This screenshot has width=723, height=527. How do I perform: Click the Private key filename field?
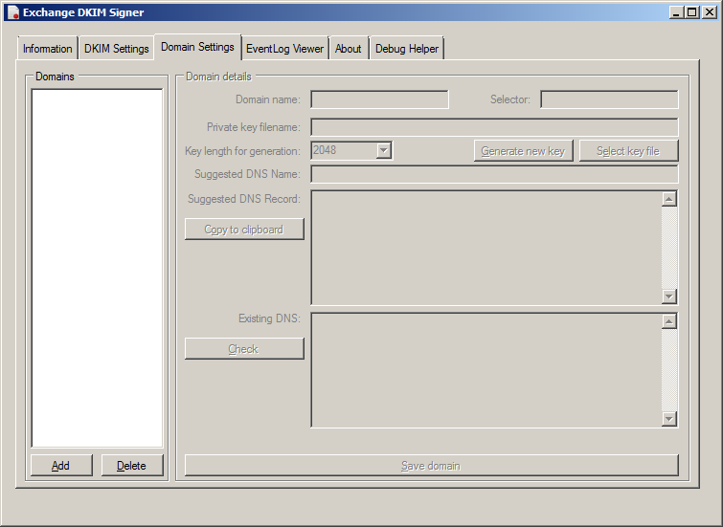click(494, 127)
